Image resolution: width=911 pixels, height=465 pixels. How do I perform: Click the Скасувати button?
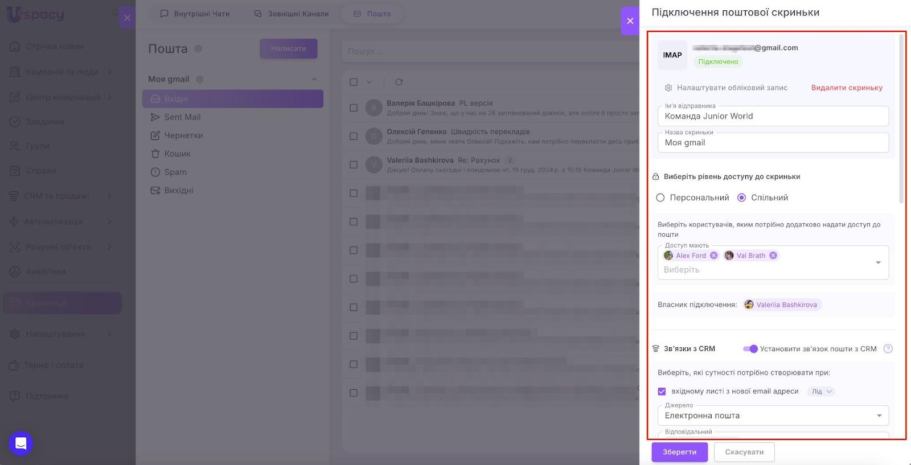tap(744, 452)
